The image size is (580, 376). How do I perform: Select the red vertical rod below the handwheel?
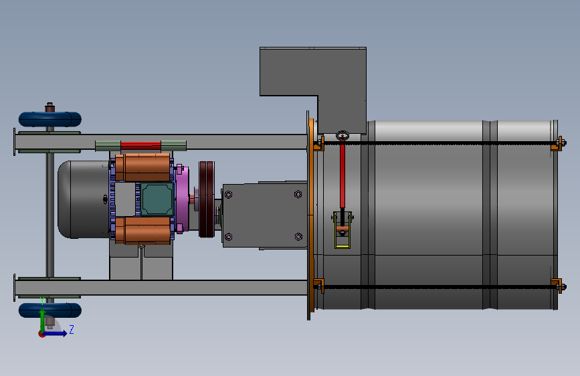(x=343, y=174)
